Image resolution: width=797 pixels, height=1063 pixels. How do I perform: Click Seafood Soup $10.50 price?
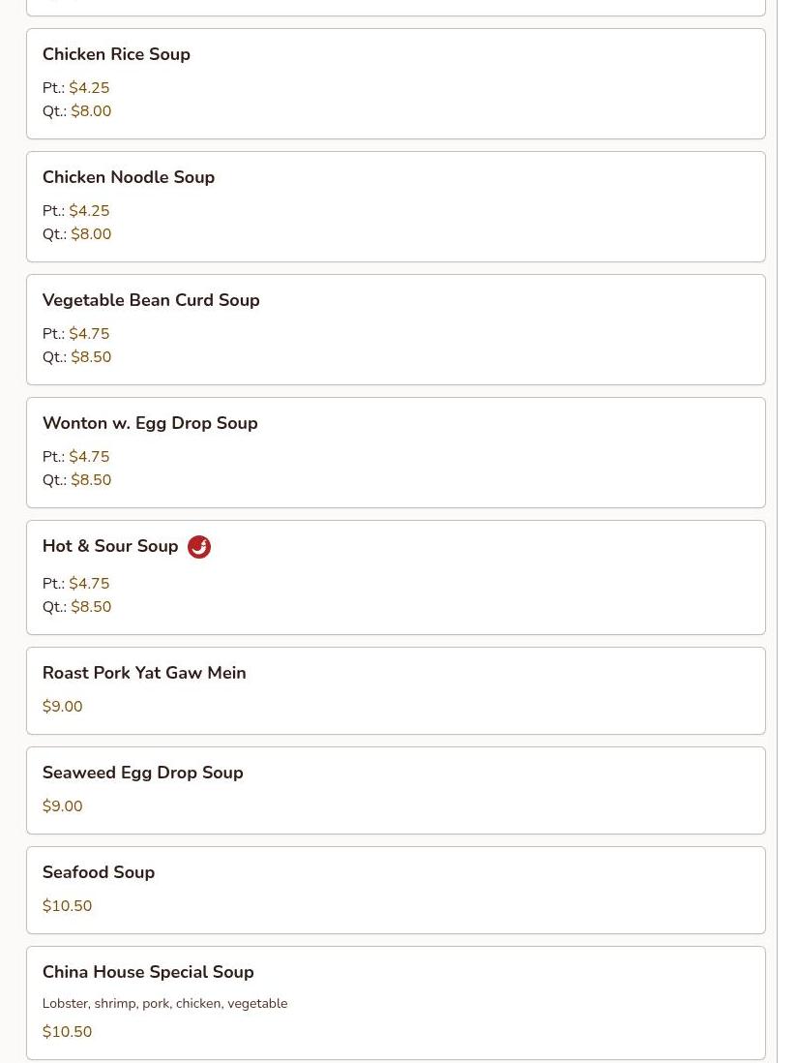click(x=67, y=906)
